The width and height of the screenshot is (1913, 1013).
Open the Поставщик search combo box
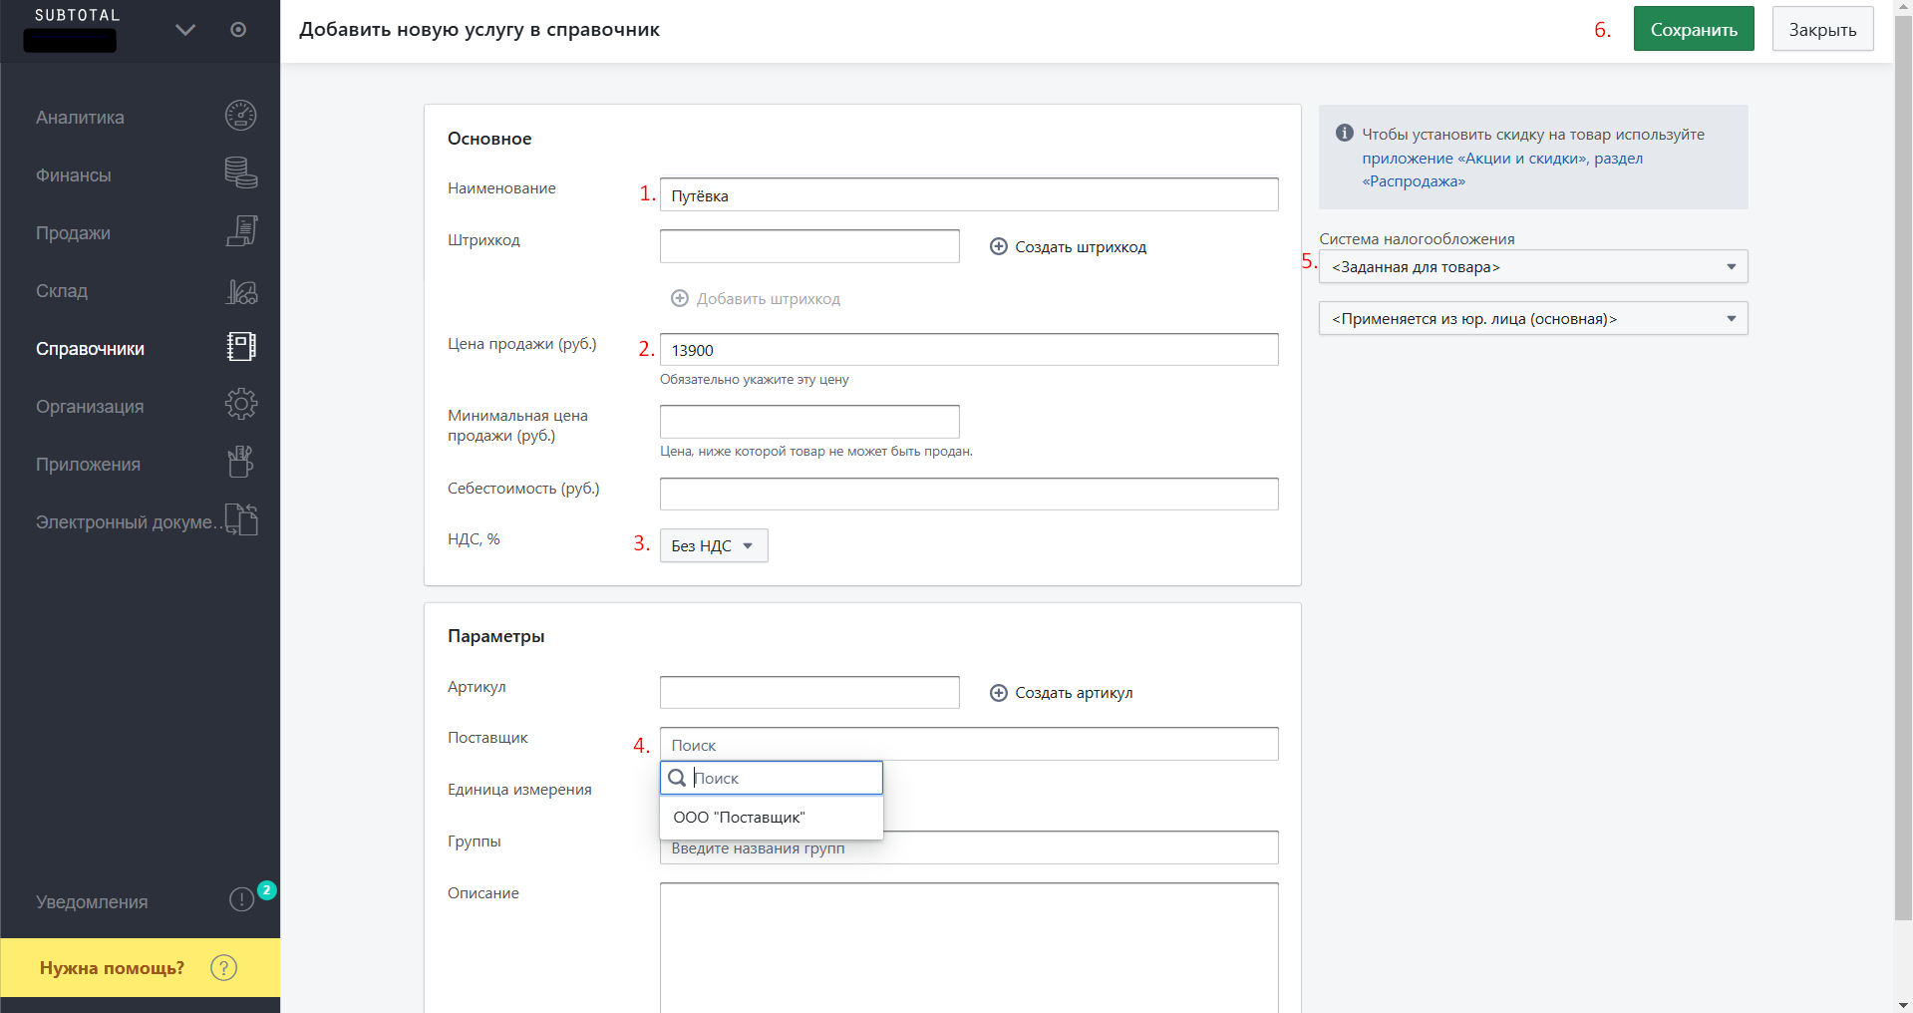pyautogui.click(x=969, y=744)
